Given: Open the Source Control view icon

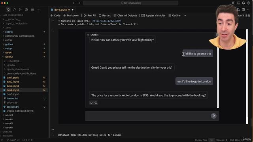Looking at the screenshot, I should pos(20,10).
